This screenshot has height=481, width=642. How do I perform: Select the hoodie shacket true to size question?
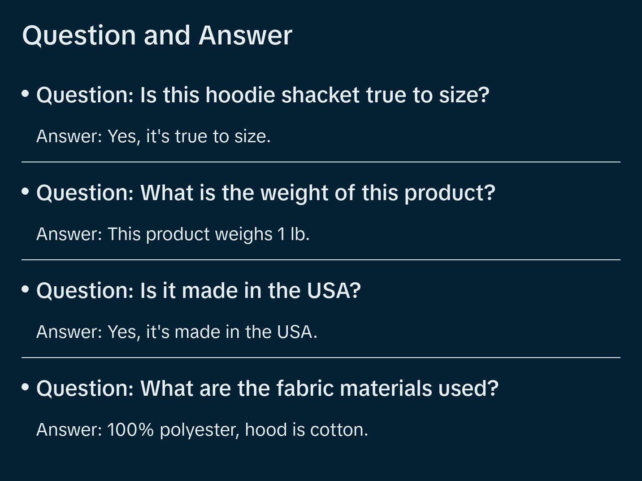(x=263, y=95)
